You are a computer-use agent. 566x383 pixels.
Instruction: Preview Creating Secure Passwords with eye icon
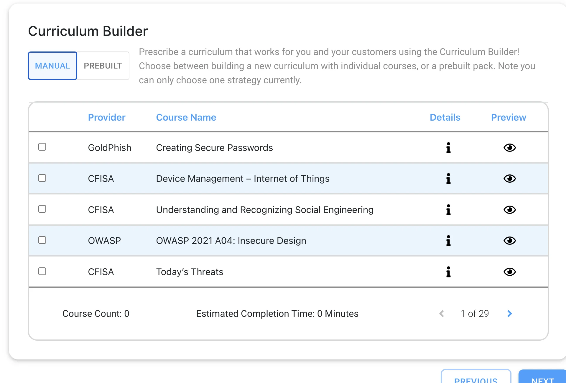pos(509,148)
